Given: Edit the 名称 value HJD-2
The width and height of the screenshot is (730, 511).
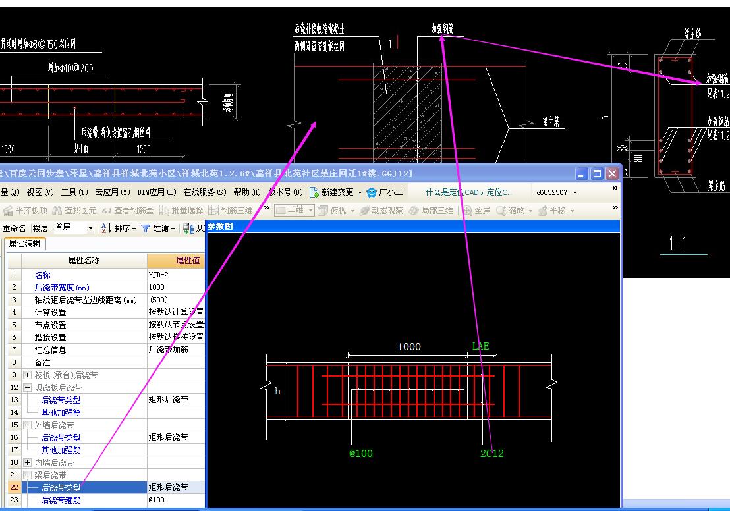Looking at the screenshot, I should pyautogui.click(x=176, y=275).
